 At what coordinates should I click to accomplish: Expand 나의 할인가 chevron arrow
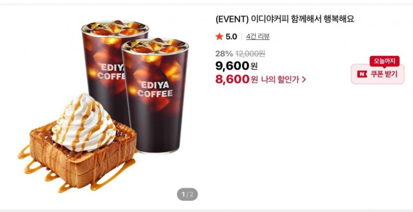[304, 79]
